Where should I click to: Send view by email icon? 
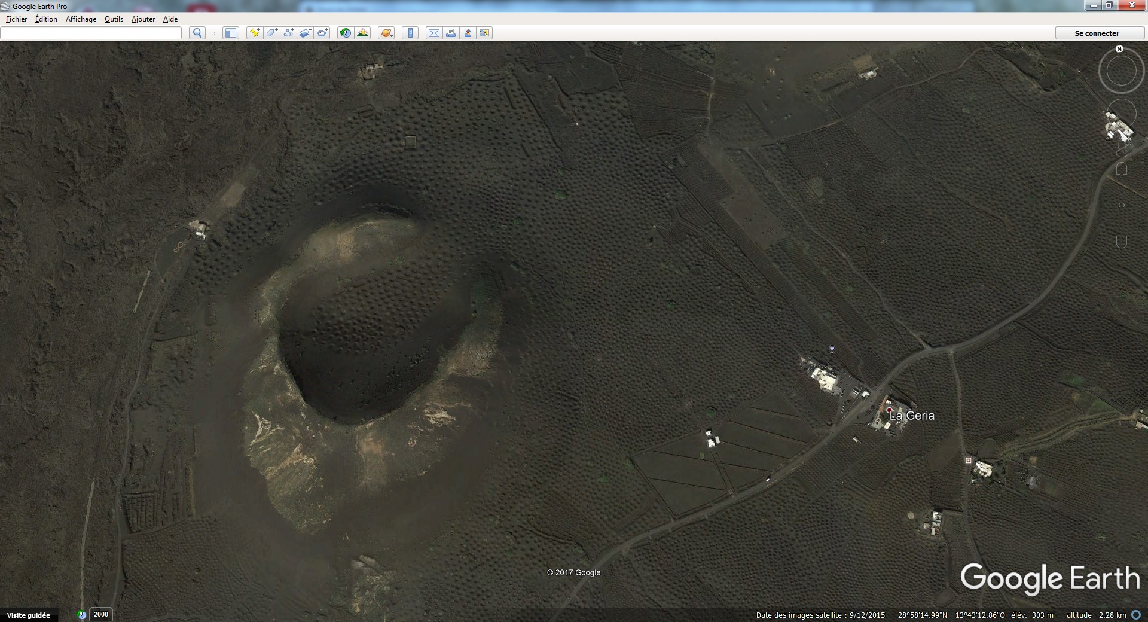pyautogui.click(x=433, y=33)
